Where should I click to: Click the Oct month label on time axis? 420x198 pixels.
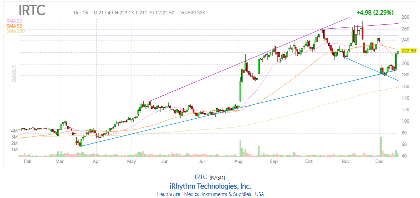pos(309,162)
